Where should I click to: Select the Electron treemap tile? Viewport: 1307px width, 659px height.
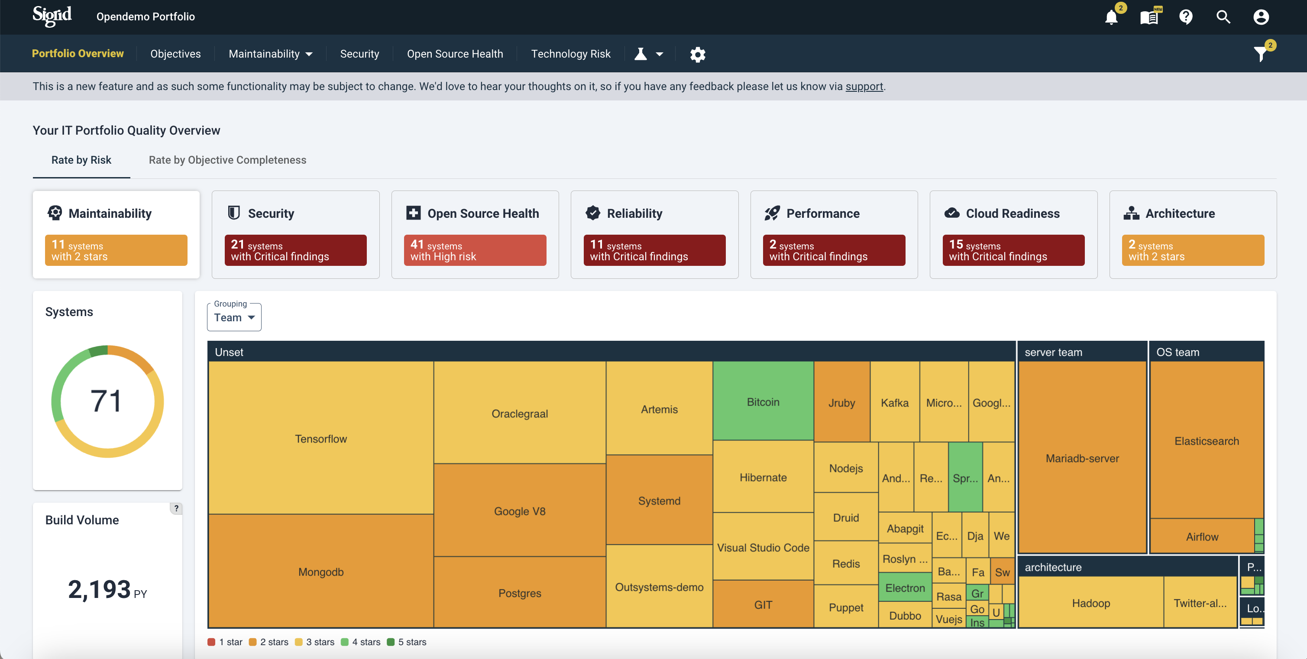[905, 588]
